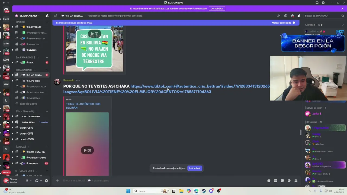Deafen audio with the headphones icon
The width and height of the screenshot is (347, 195).
37,181
